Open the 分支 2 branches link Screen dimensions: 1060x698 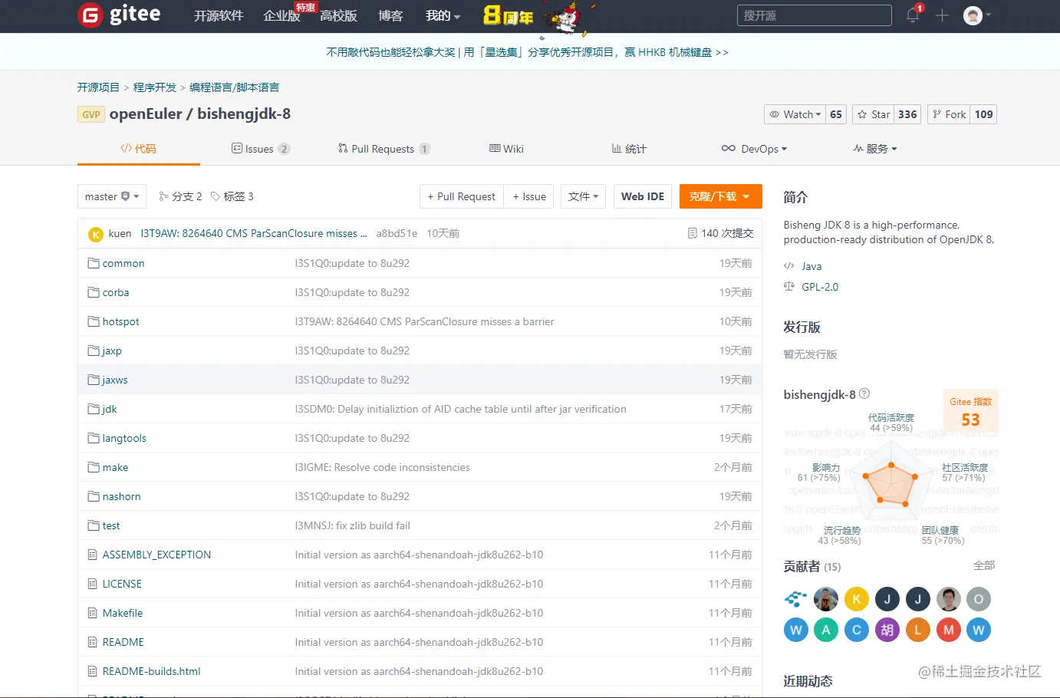pyautogui.click(x=180, y=196)
